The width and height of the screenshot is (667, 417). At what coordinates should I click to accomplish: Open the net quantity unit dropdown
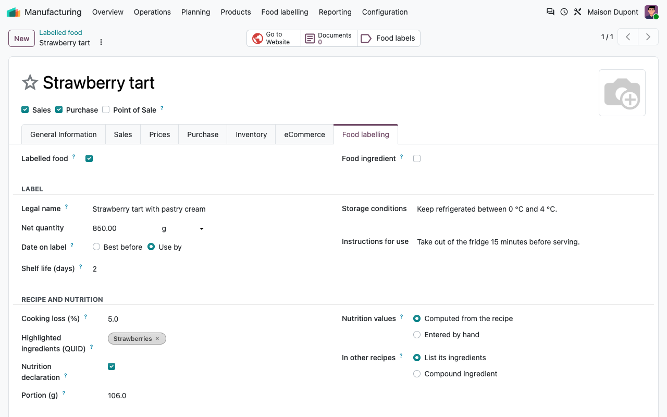182,228
